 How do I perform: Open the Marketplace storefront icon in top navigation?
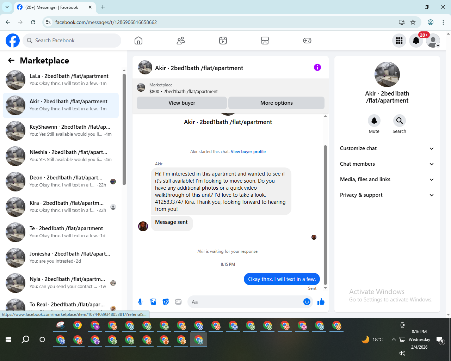pos(265,41)
